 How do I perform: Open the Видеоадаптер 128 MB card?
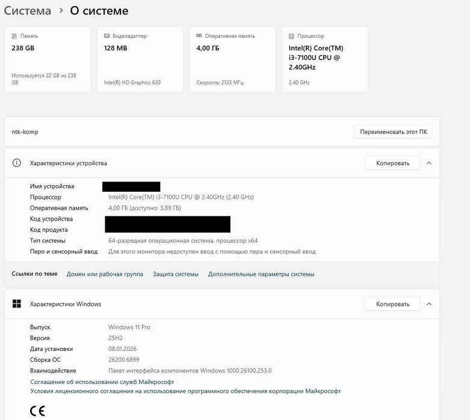click(x=140, y=59)
